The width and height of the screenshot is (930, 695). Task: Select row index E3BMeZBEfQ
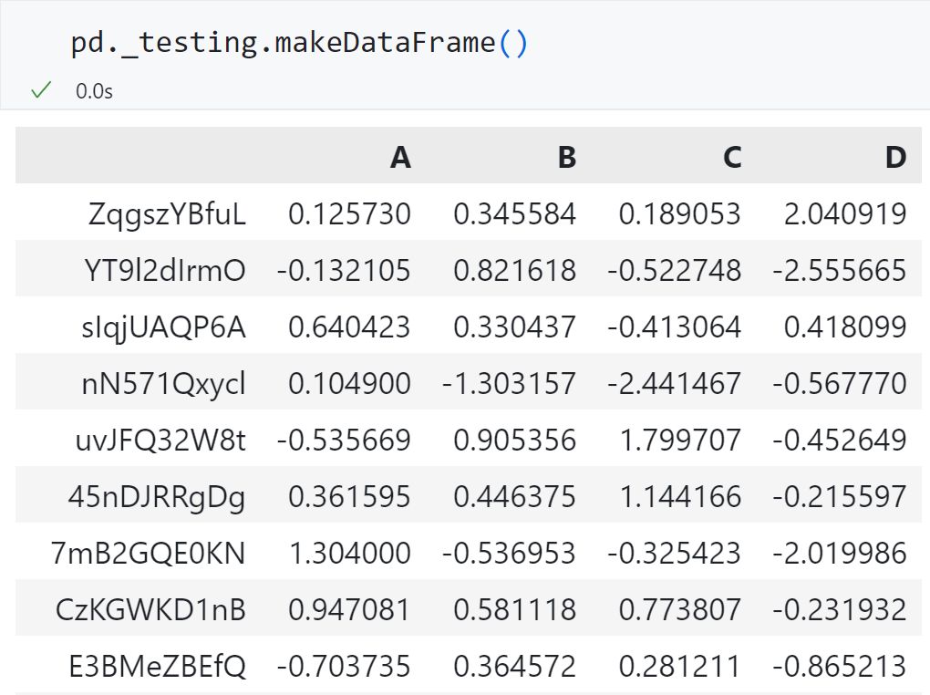pos(157,666)
